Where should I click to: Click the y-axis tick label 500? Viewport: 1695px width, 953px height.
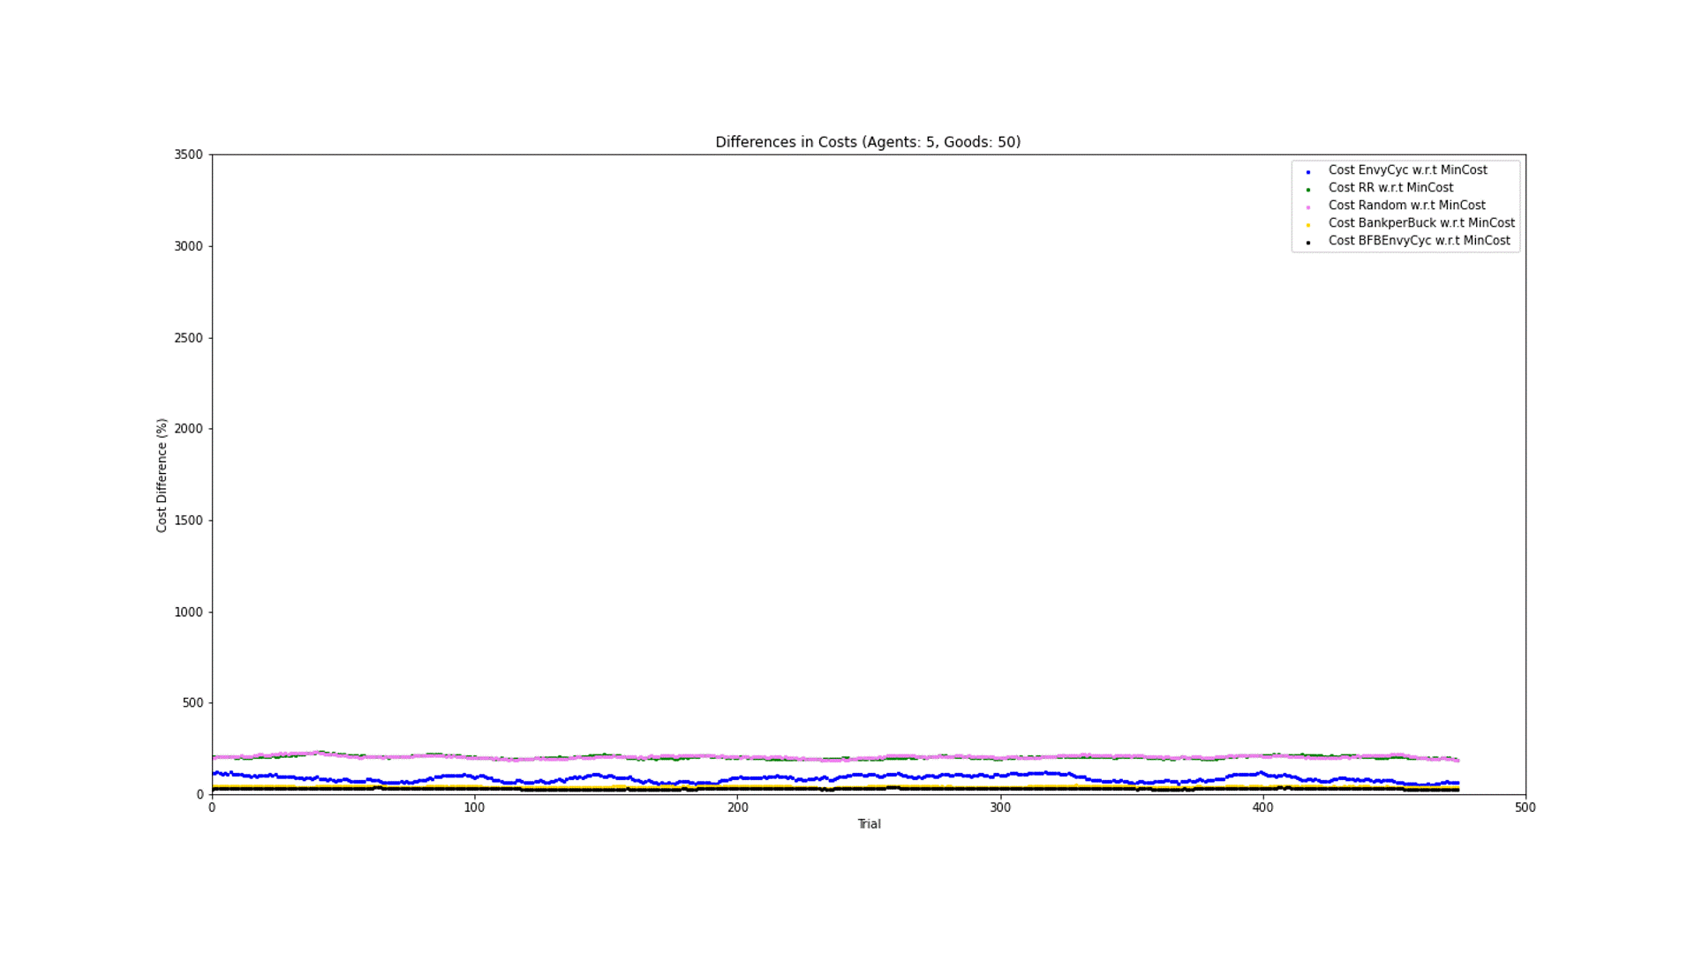coord(192,703)
